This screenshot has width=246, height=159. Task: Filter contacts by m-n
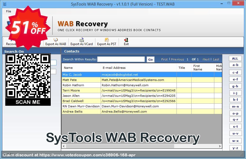(x=235, y=107)
